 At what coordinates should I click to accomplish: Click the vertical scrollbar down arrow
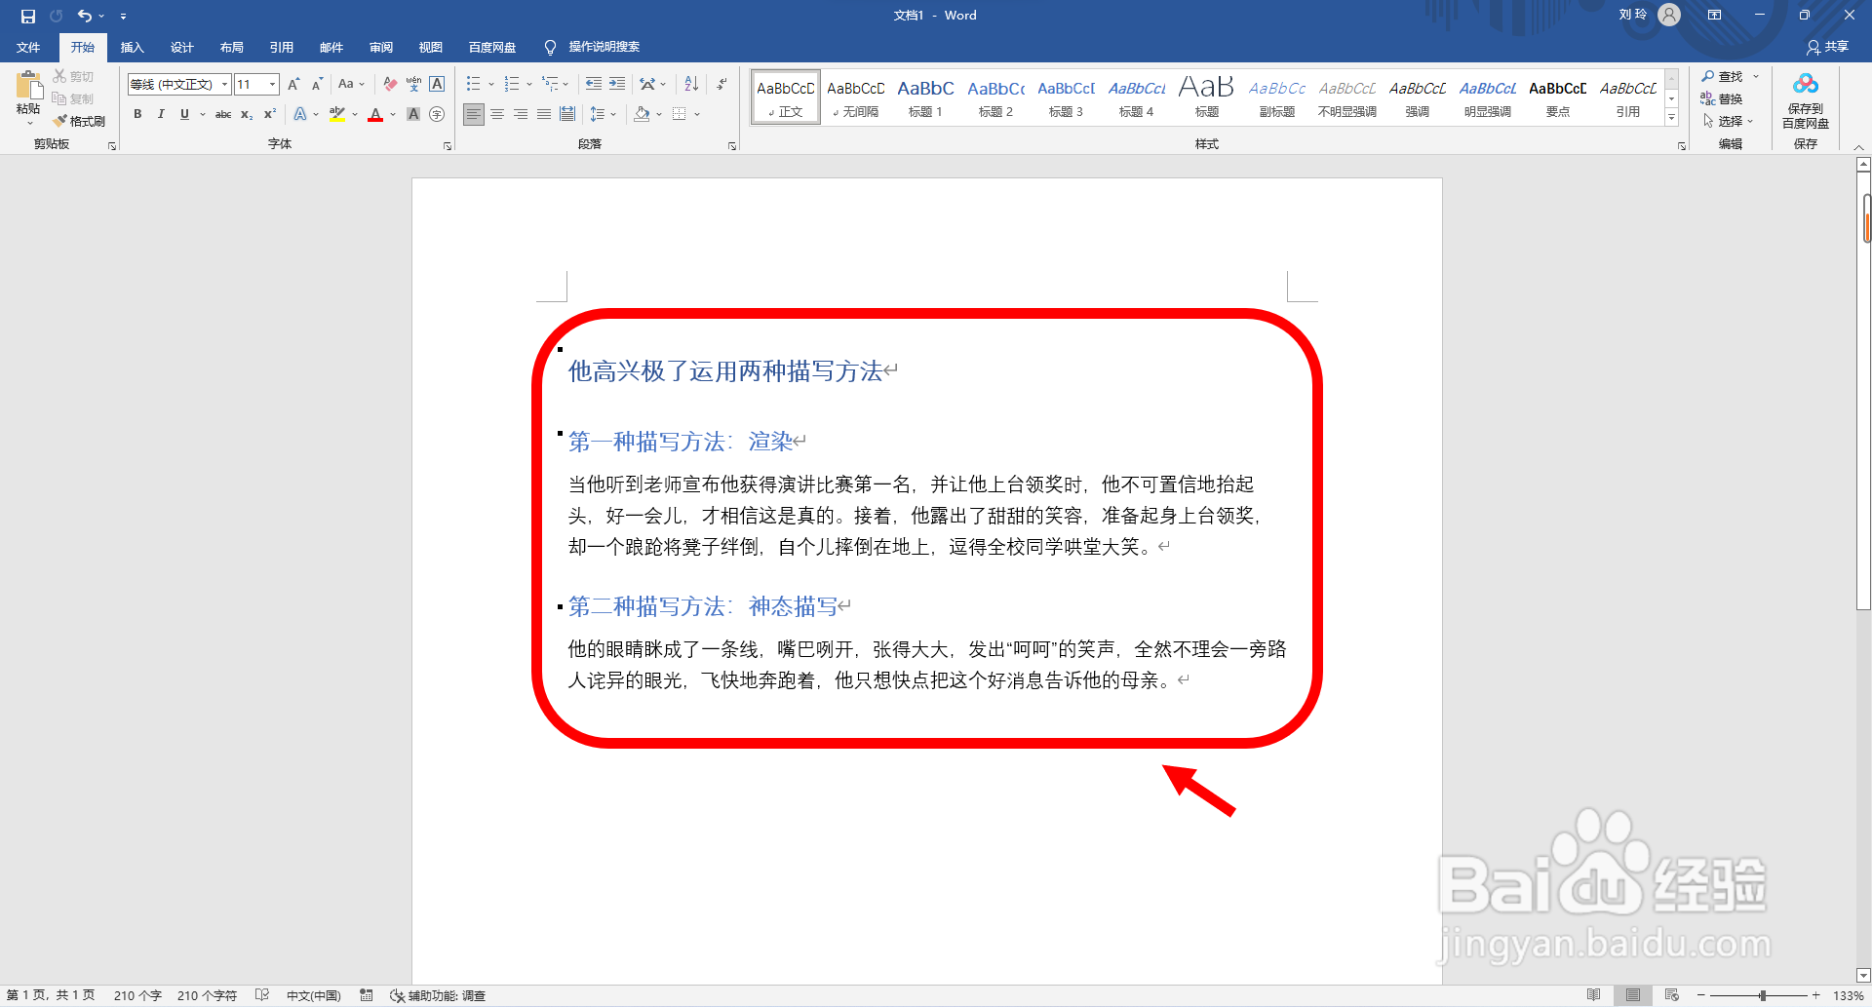click(1863, 975)
